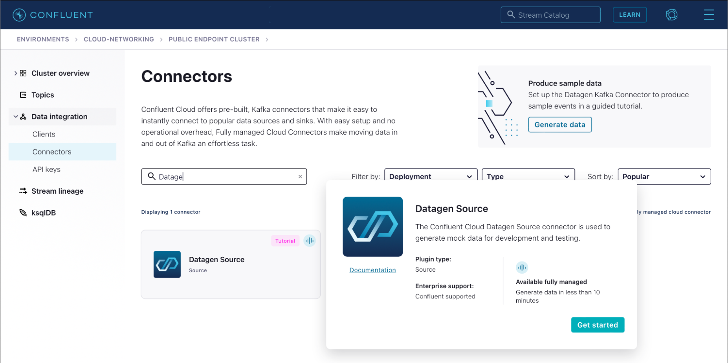Open the Clients page
The image size is (728, 363).
tap(44, 134)
